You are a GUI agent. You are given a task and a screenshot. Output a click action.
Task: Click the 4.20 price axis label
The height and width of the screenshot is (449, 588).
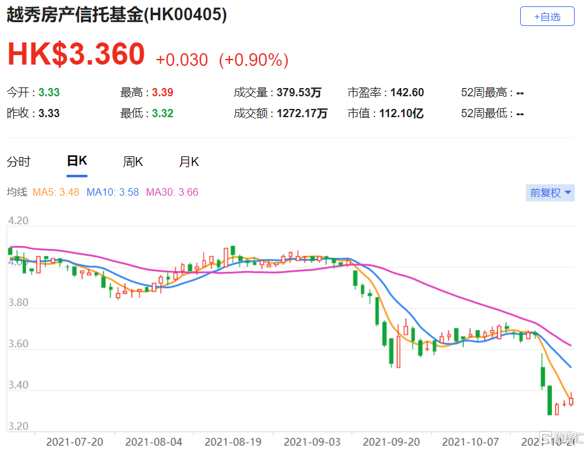18,220
